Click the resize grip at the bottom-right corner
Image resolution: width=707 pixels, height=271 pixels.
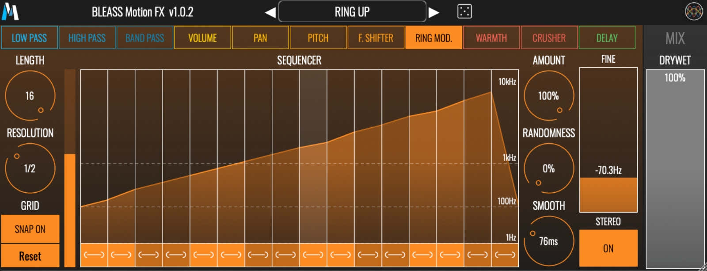pos(703,267)
